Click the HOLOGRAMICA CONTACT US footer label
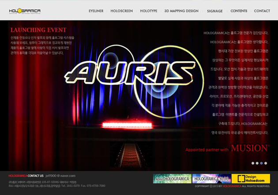 tap(26, 176)
